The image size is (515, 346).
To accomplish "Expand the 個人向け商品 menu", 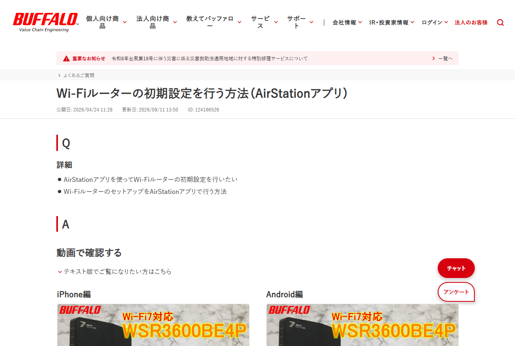I will point(106,22).
